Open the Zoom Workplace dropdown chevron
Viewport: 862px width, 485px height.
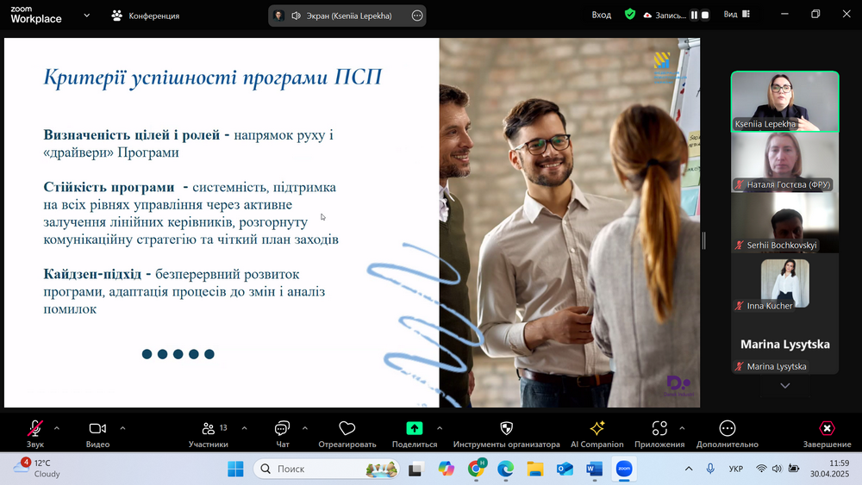tap(85, 16)
